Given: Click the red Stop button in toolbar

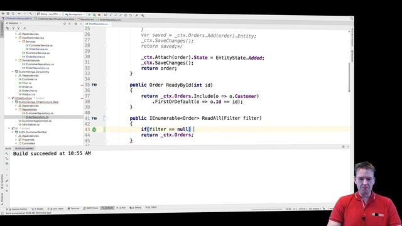Looking at the screenshot, I should tap(99, 15).
